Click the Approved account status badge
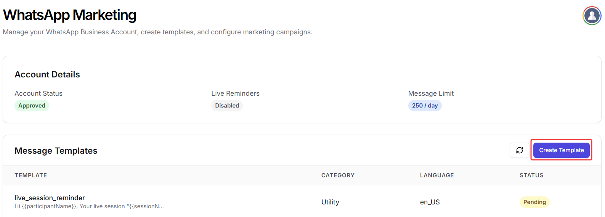Image resolution: width=605 pixels, height=217 pixels. point(32,106)
